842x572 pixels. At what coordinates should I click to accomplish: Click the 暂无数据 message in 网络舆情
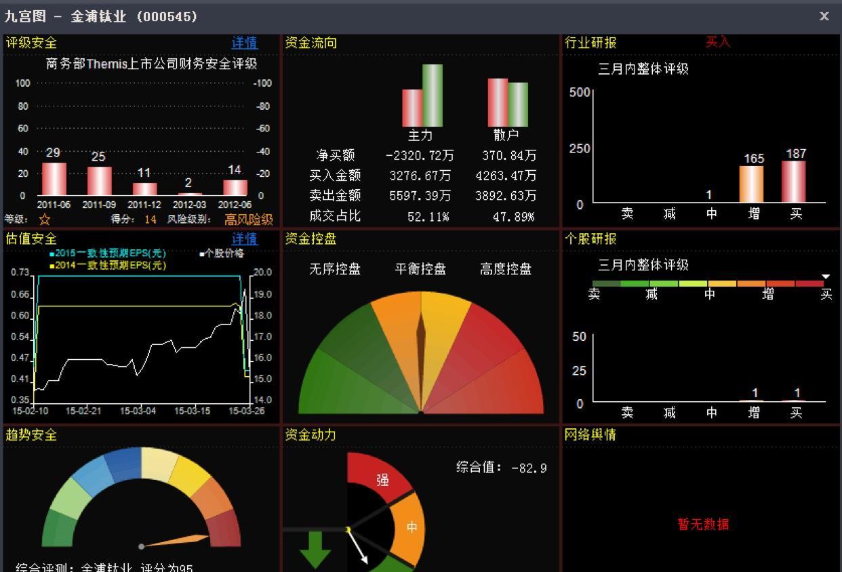click(x=703, y=524)
